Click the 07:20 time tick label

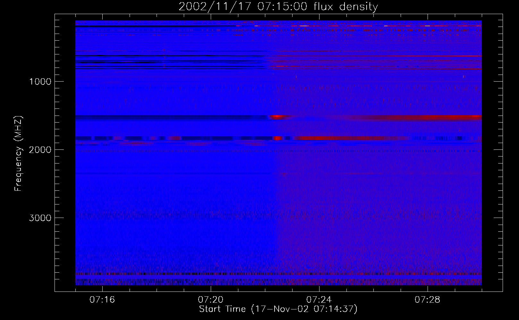pos(211,300)
